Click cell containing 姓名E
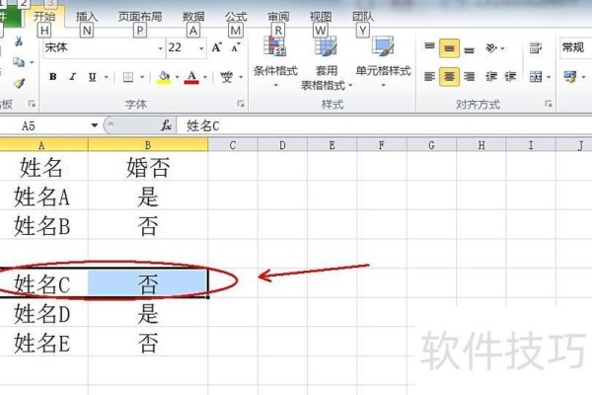This screenshot has width=592, height=395. [x=42, y=342]
